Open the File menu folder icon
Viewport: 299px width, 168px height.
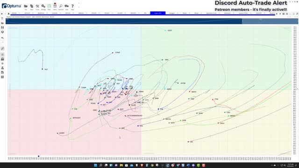click(26, 6)
